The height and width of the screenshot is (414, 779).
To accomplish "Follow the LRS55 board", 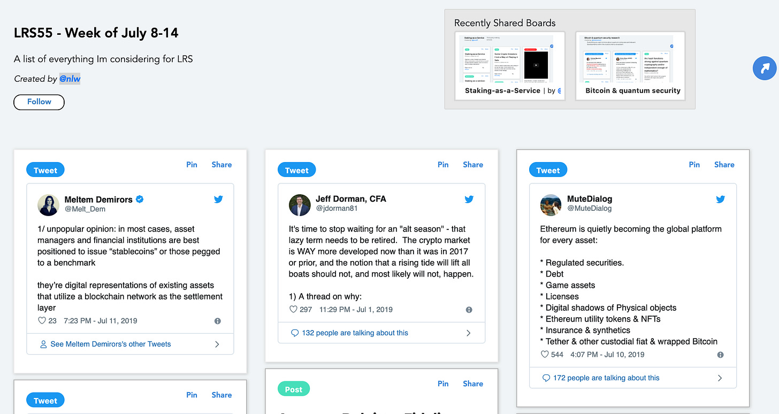I will [39, 102].
